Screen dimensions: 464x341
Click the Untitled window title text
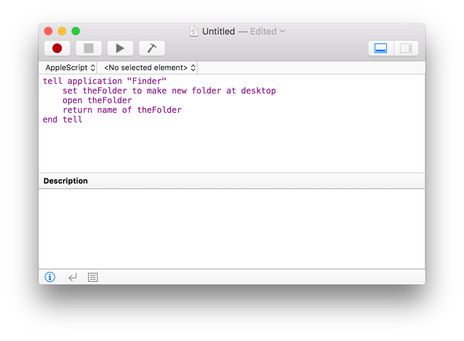(218, 31)
